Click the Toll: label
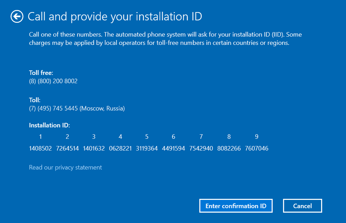Viewport: 346px width, 223px height. point(35,100)
